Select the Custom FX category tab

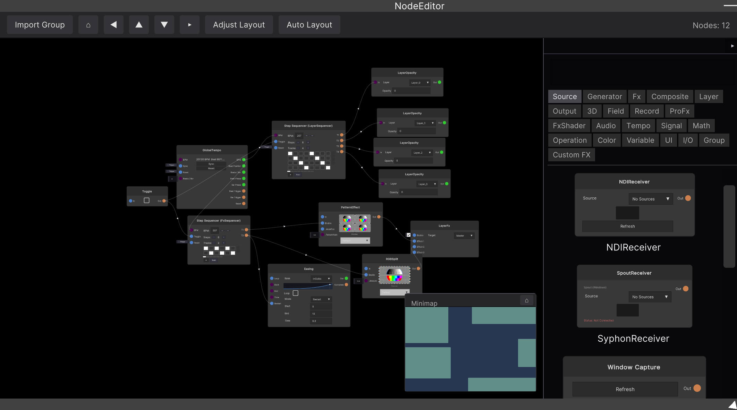[x=571, y=155]
